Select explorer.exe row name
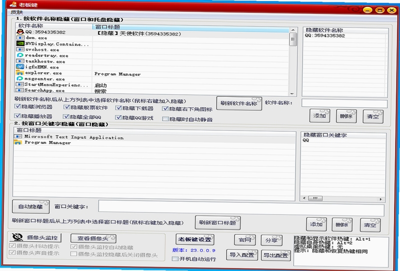Viewport: 400px width, 271px height. (x=43, y=73)
